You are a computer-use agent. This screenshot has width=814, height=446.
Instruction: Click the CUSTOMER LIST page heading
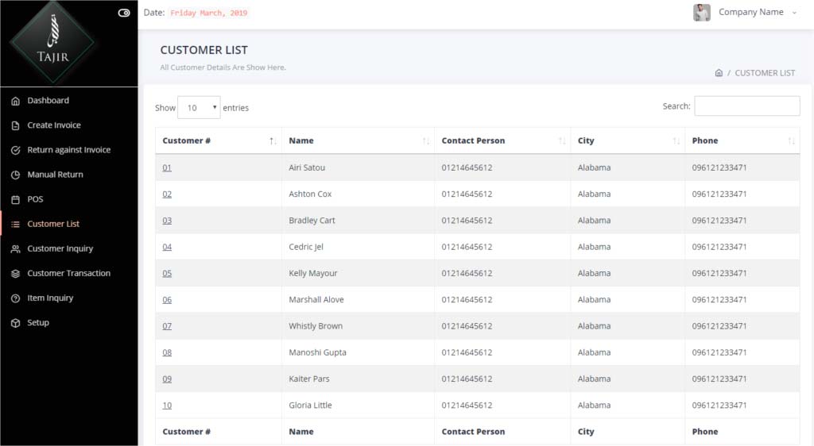[204, 50]
